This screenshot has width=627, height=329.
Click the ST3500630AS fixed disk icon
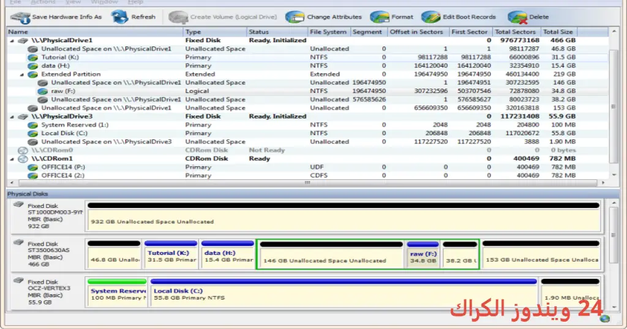click(18, 242)
